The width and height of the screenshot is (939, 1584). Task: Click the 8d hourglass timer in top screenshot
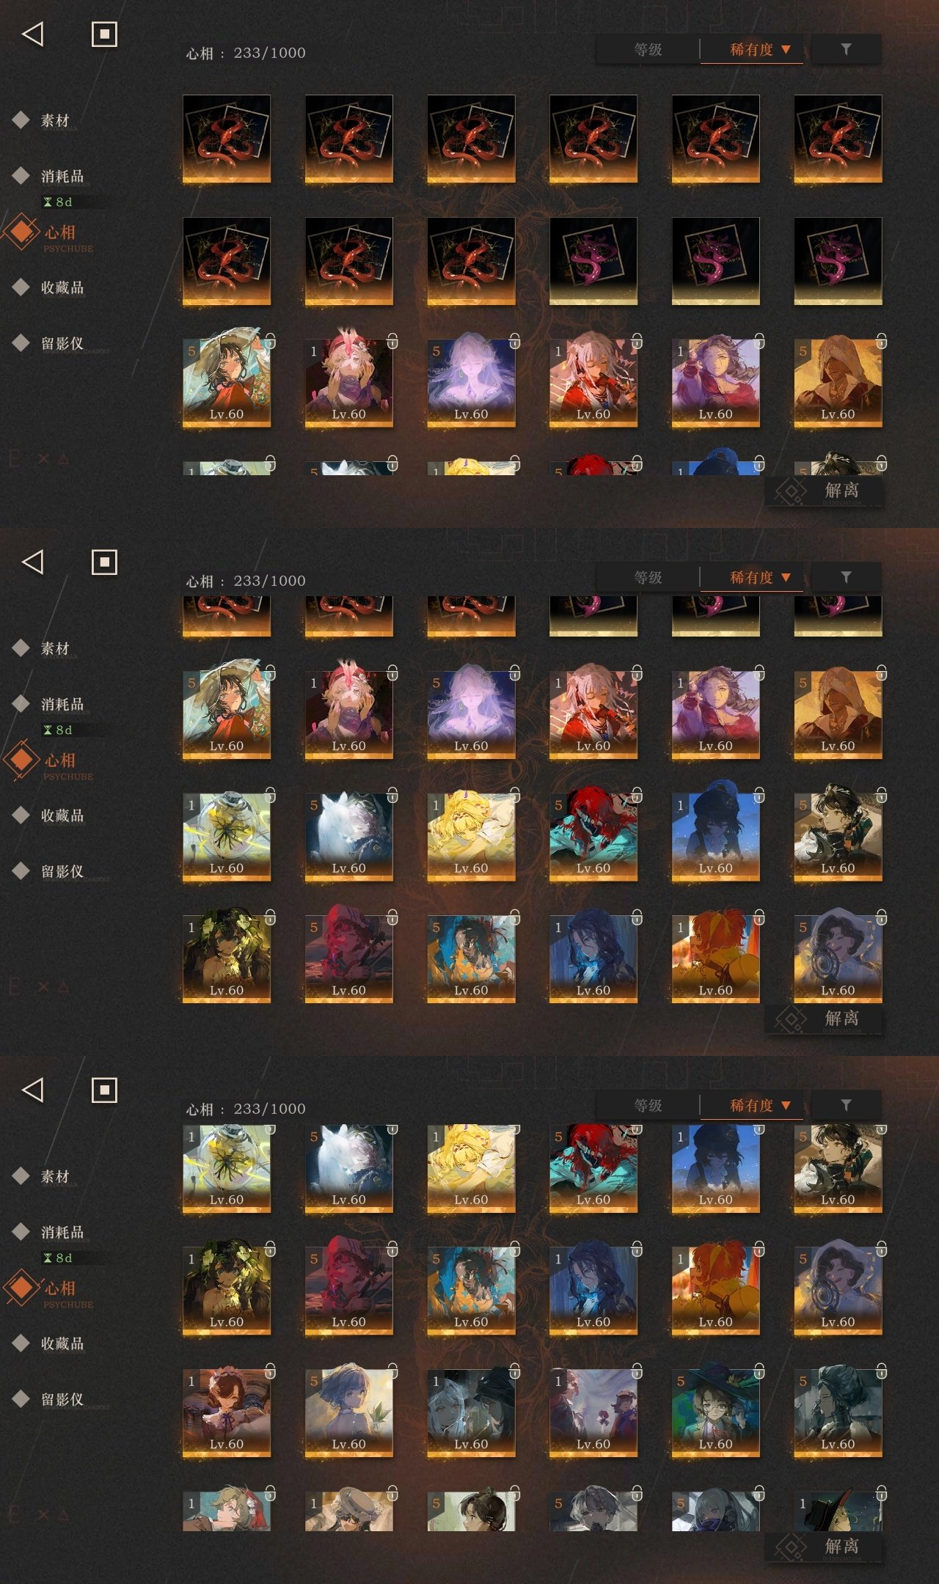coord(57,202)
